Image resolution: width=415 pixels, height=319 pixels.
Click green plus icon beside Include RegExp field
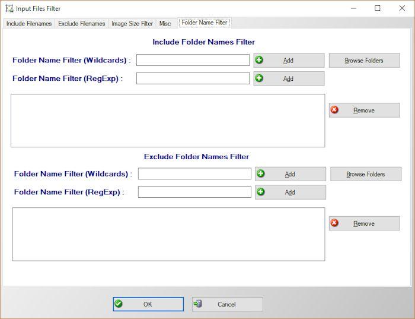pos(259,78)
